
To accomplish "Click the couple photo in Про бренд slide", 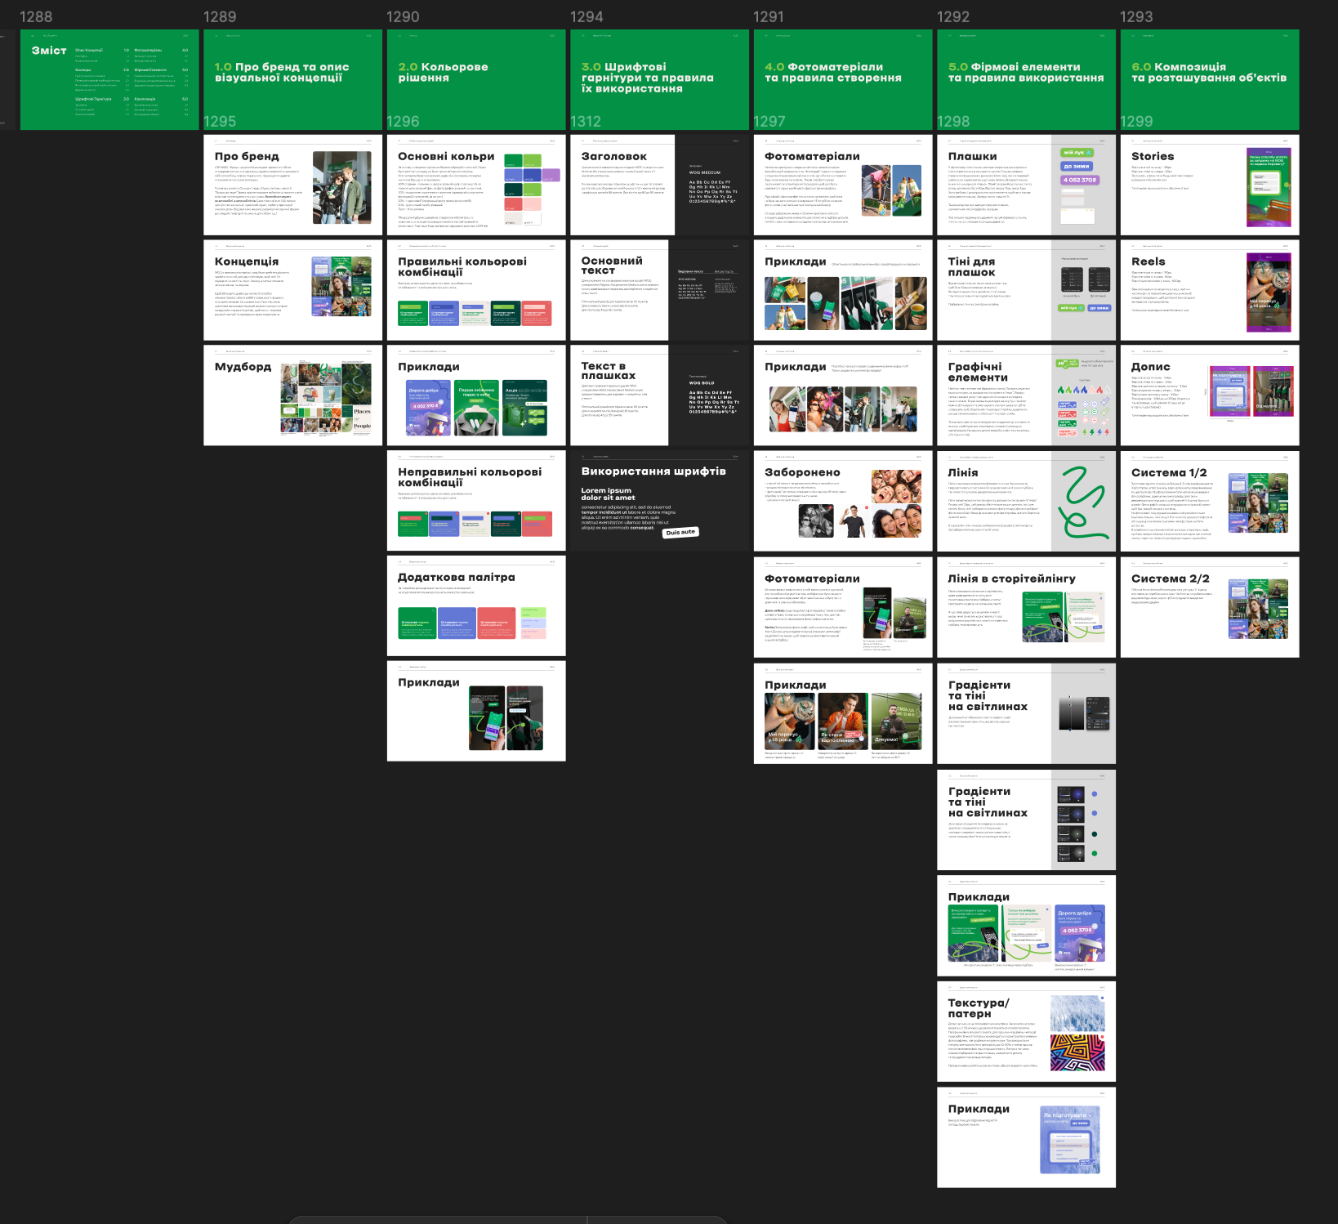I will click(x=341, y=187).
